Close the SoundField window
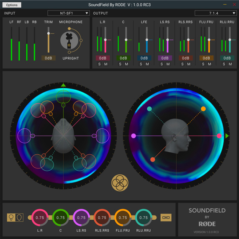Image resolution: width=239 pixels, height=239 pixels. pyautogui.click(x=234, y=5)
